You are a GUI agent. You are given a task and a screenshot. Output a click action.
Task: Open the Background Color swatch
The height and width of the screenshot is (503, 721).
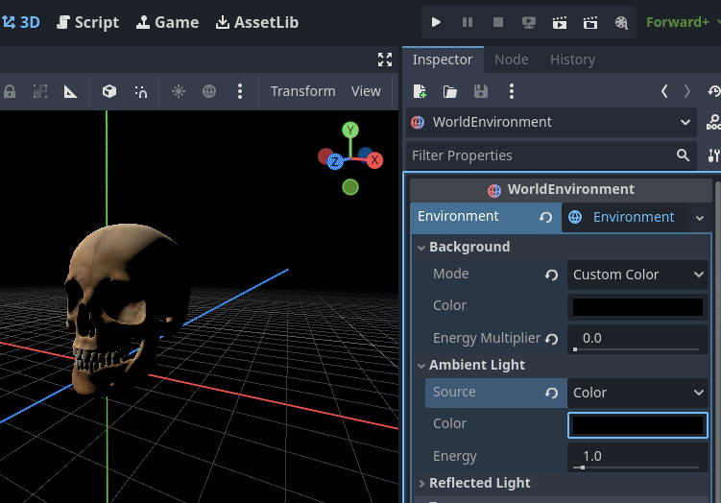pyautogui.click(x=637, y=306)
